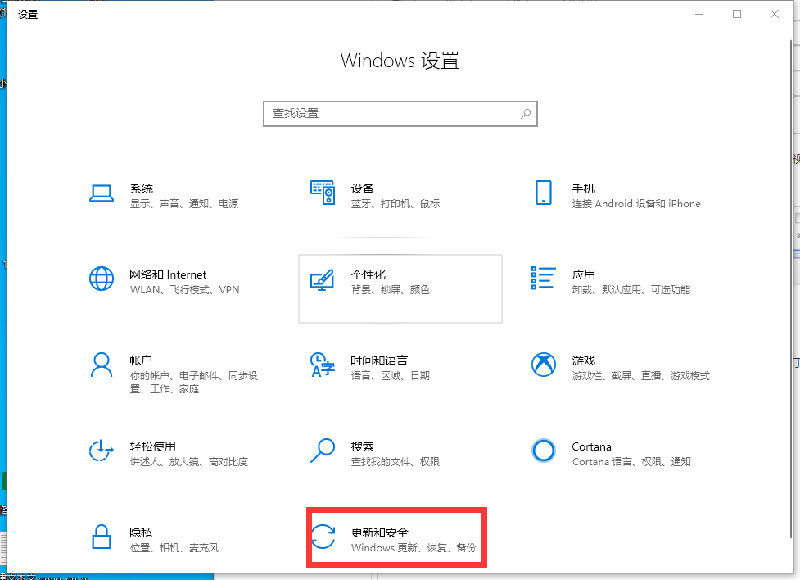Open the 轻松使用 accessibility icon

point(101,451)
